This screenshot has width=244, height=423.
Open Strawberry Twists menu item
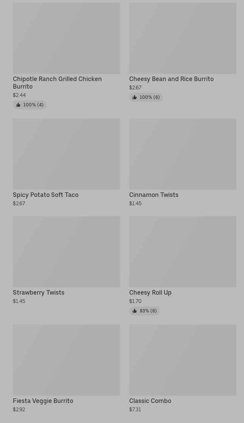[x=39, y=293]
